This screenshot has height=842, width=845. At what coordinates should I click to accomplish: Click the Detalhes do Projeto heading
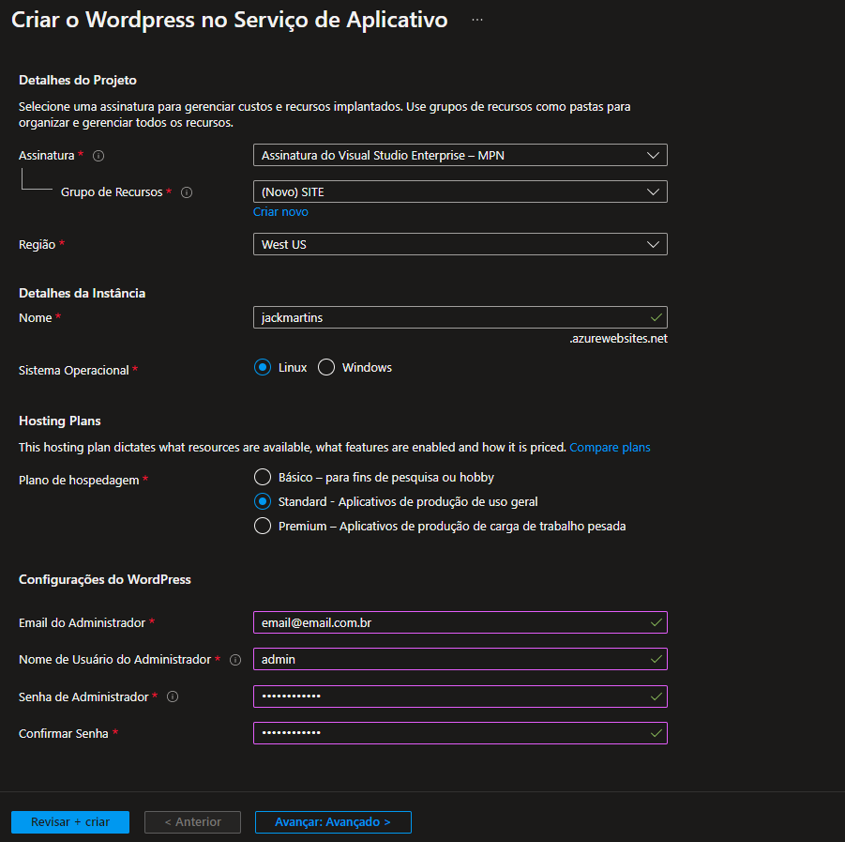[78, 81]
